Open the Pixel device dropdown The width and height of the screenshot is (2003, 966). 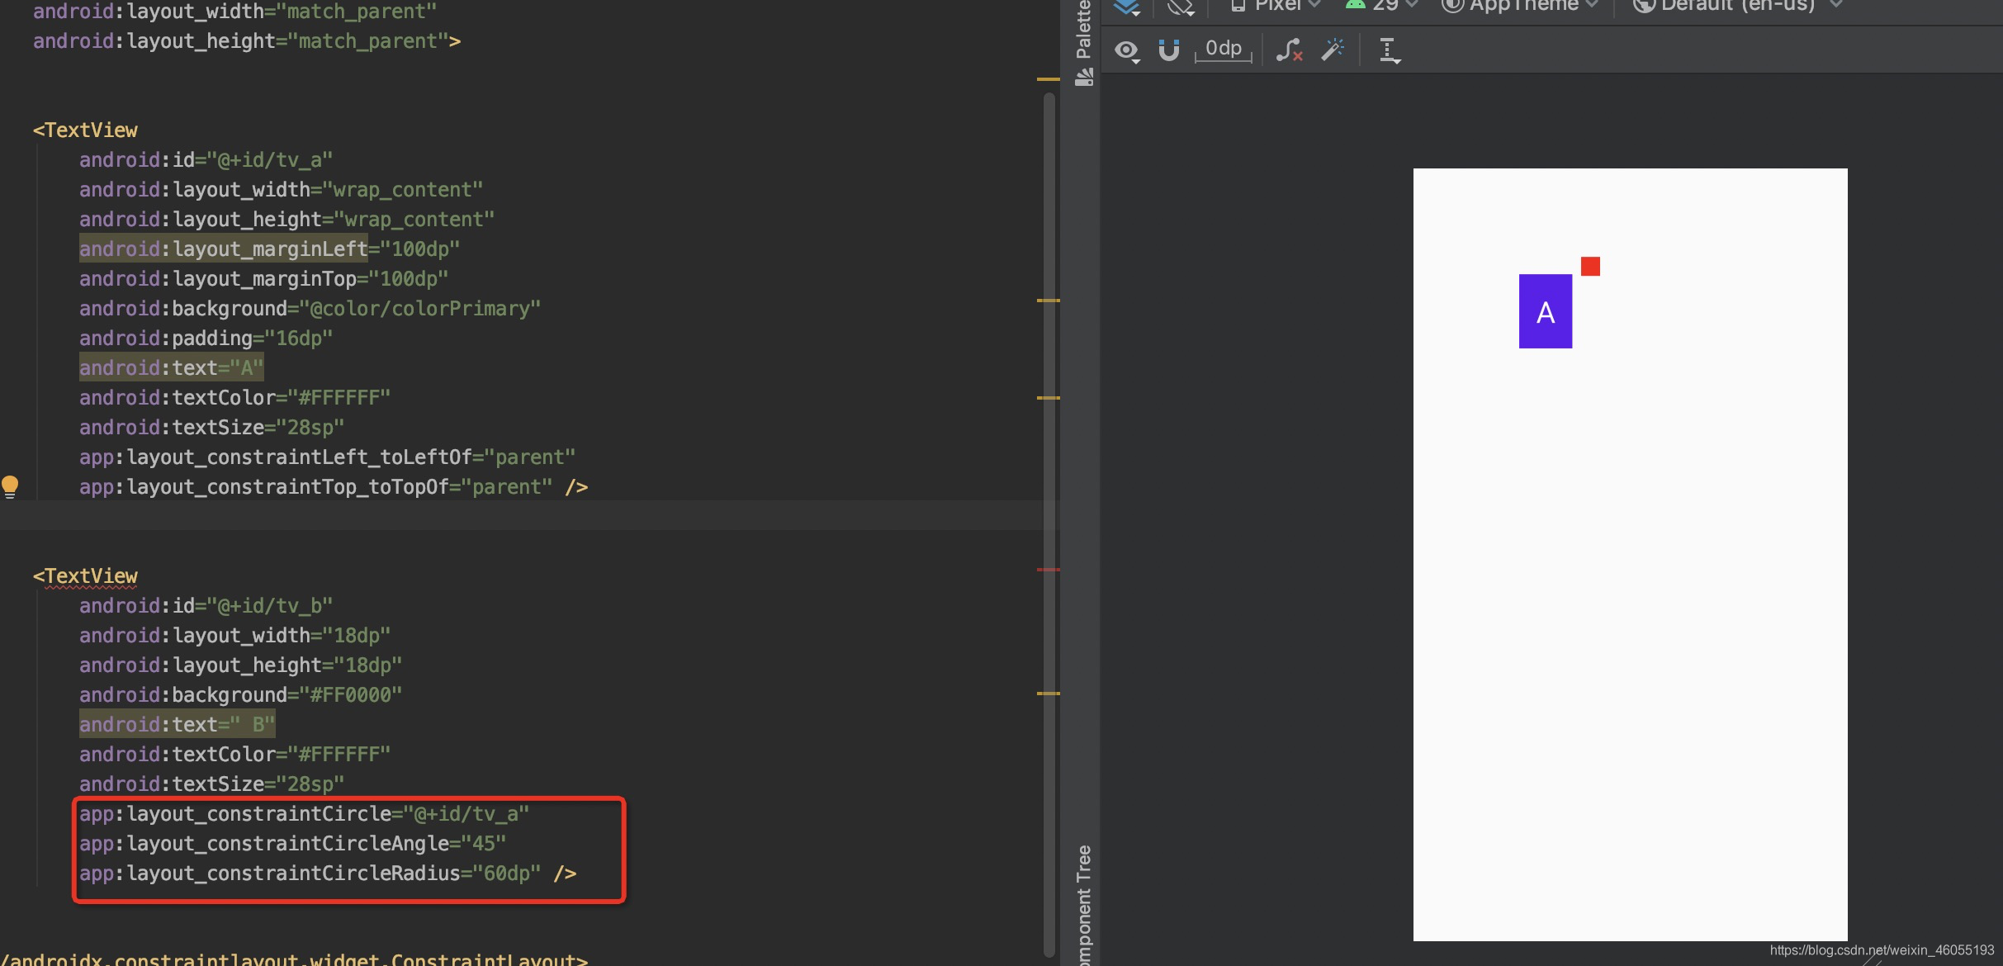pyautogui.click(x=1276, y=6)
